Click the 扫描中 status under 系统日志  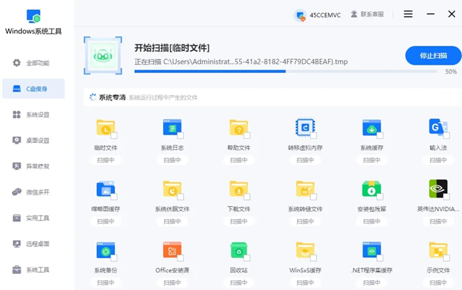(x=172, y=160)
